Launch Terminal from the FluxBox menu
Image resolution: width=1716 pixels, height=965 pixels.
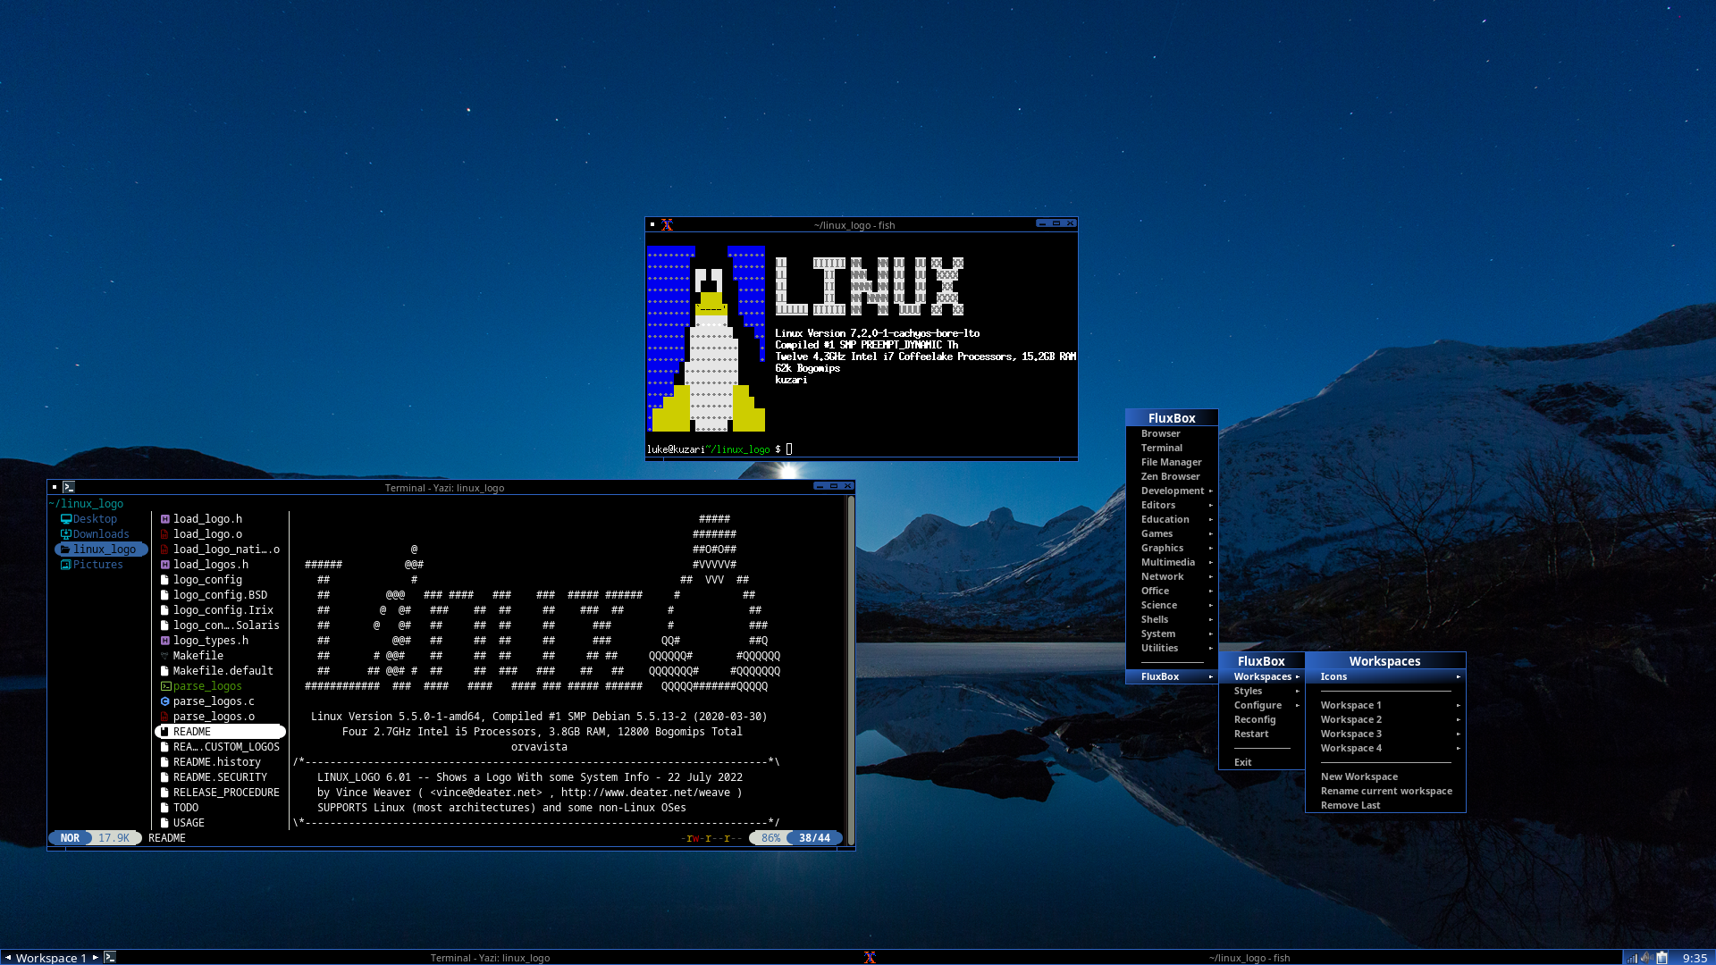1172,448
